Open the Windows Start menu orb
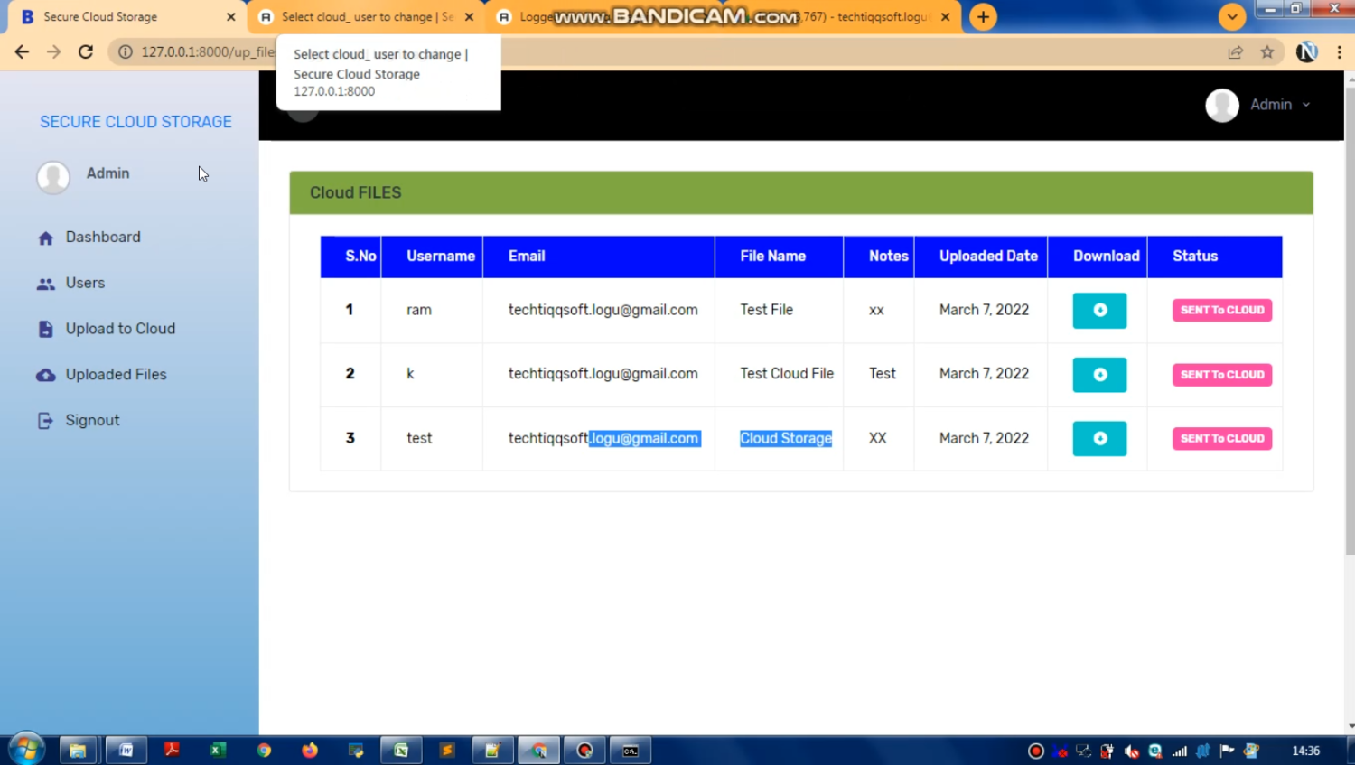This screenshot has width=1355, height=765. (26, 750)
